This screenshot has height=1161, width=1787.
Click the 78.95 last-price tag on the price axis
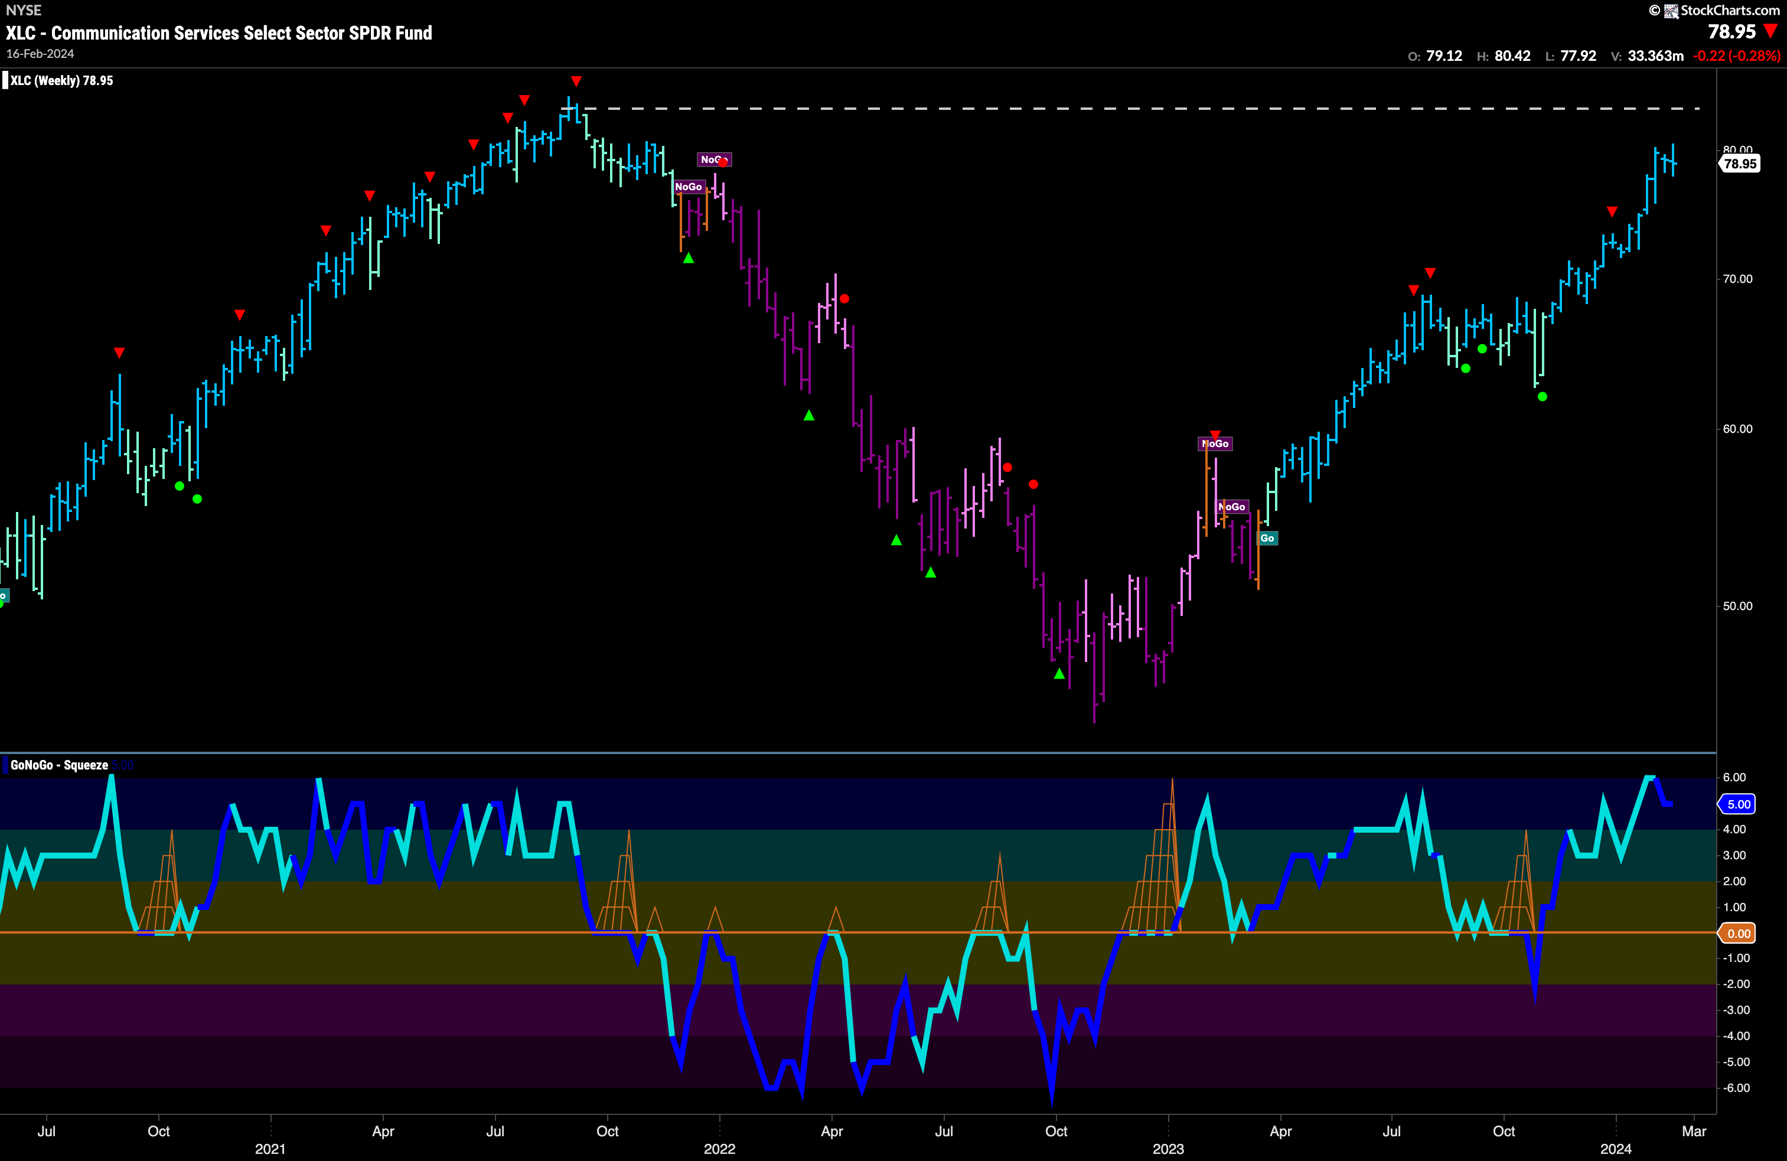click(x=1740, y=164)
